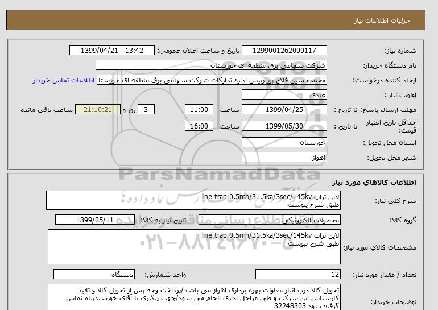This screenshot has height=310, width=438.
Task: Click the countdown timer 21:10:21
Action: tap(98, 109)
